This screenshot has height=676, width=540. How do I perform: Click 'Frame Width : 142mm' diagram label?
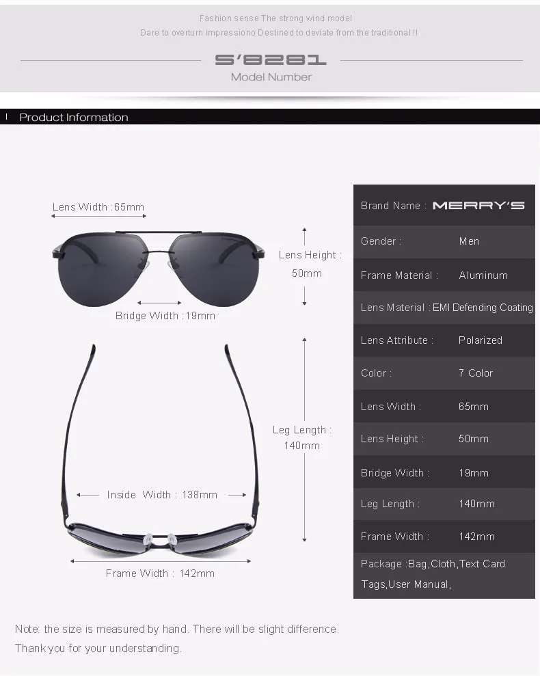point(160,573)
